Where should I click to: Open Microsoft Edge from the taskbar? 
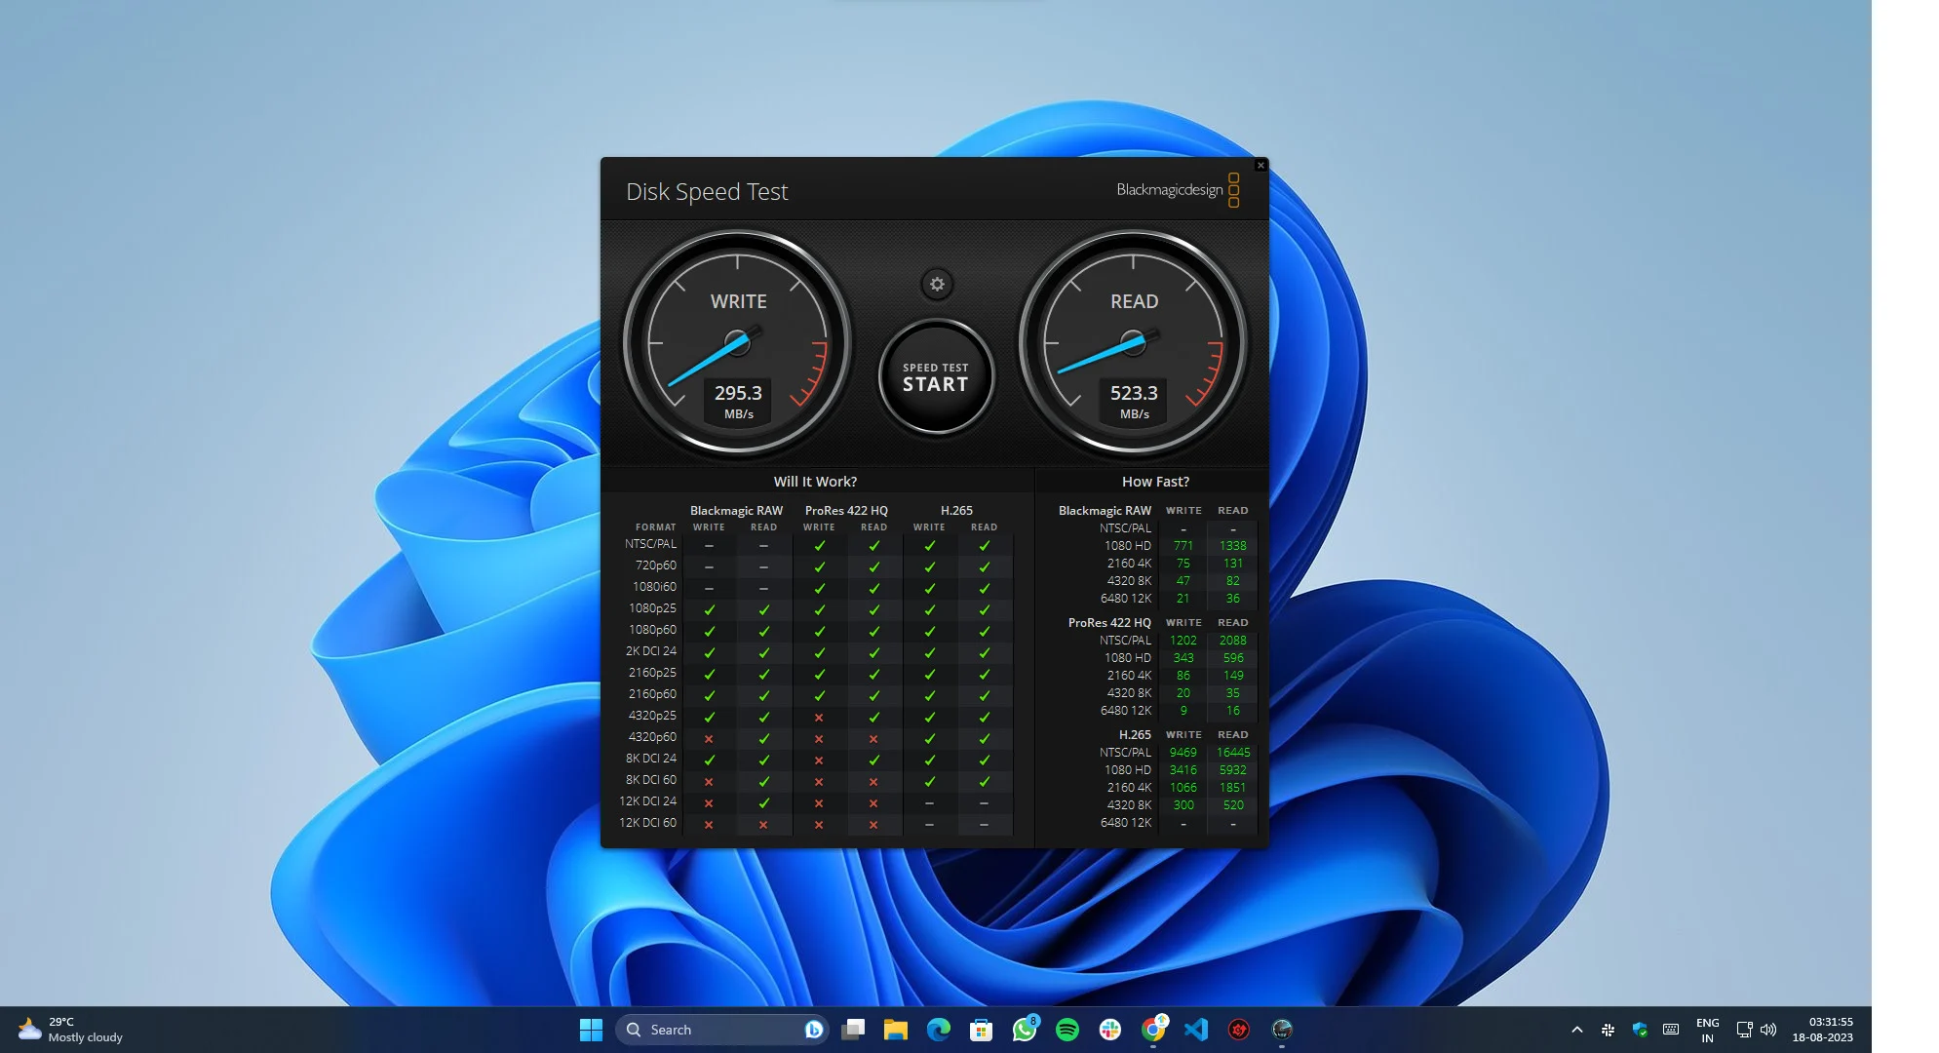[939, 1030]
